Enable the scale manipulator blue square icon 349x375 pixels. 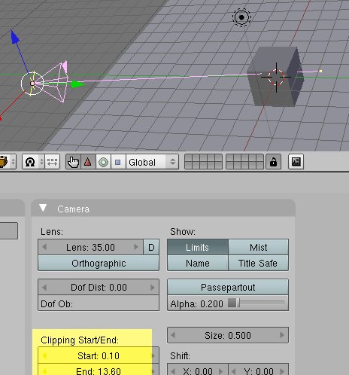pos(118,162)
